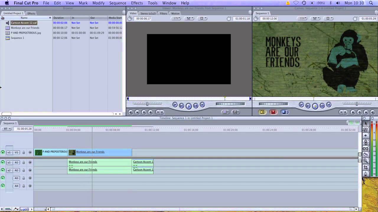Click Play Around Current Frame in the Viewer
This screenshot has height=212, width=378.
pos(195,106)
